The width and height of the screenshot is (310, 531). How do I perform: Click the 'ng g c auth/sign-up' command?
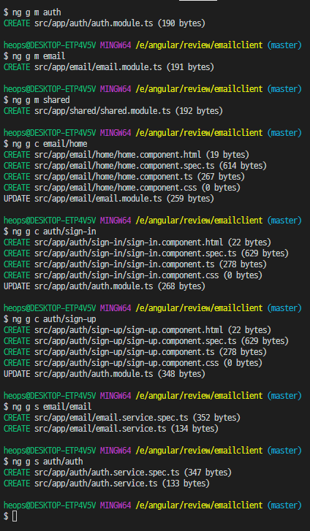pyautogui.click(x=54, y=319)
